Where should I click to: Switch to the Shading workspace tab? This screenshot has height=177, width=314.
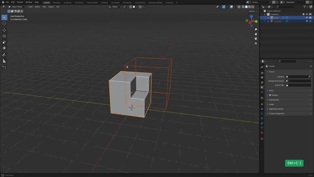105,2
